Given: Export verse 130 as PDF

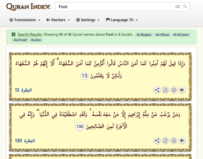Looking at the screenshot, I should point(165,140).
